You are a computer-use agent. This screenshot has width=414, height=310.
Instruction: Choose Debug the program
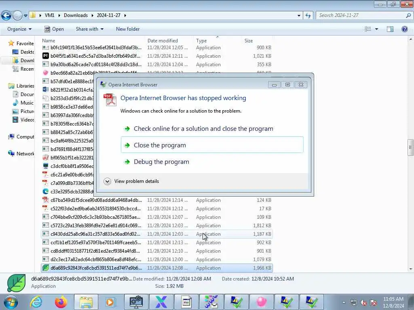coord(212,162)
